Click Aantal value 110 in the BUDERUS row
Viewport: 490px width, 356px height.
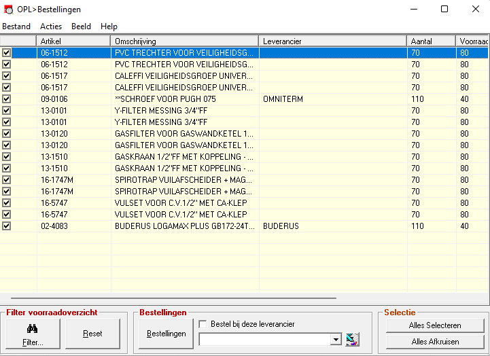(x=417, y=226)
